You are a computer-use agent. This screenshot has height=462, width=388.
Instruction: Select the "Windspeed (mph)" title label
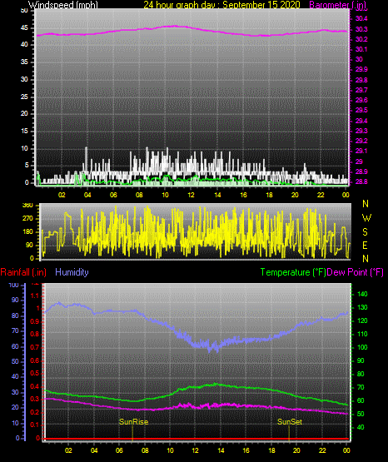click(x=63, y=4)
